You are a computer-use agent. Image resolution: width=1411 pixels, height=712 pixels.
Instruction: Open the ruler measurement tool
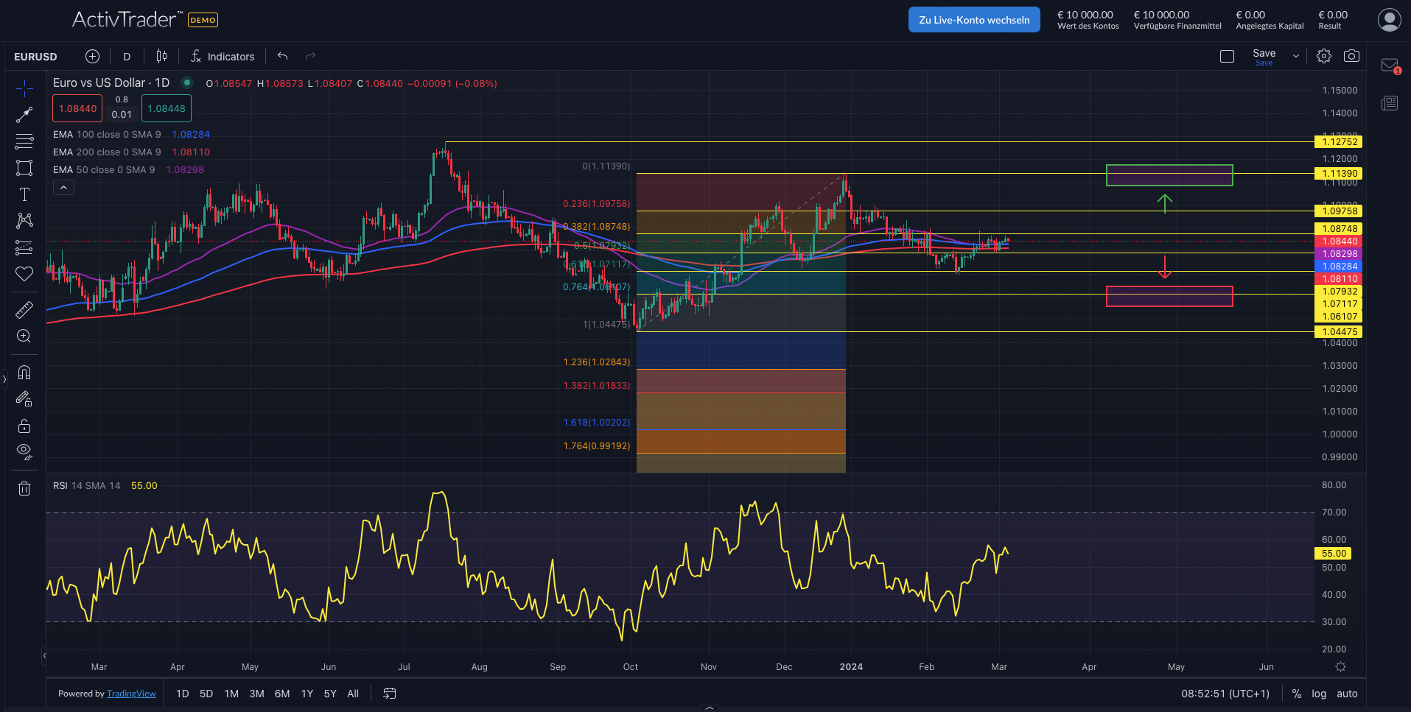coord(24,309)
